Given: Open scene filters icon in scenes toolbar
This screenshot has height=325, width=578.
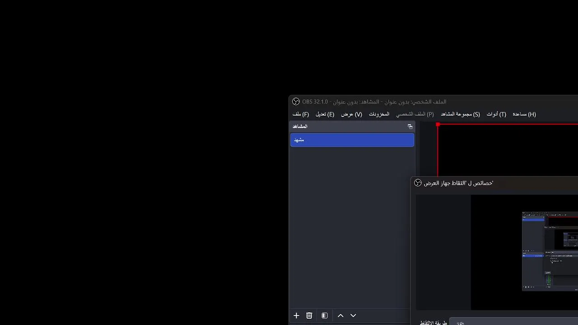Looking at the screenshot, I should click(x=325, y=316).
